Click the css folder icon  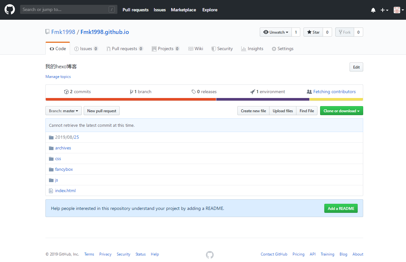[x=51, y=158]
